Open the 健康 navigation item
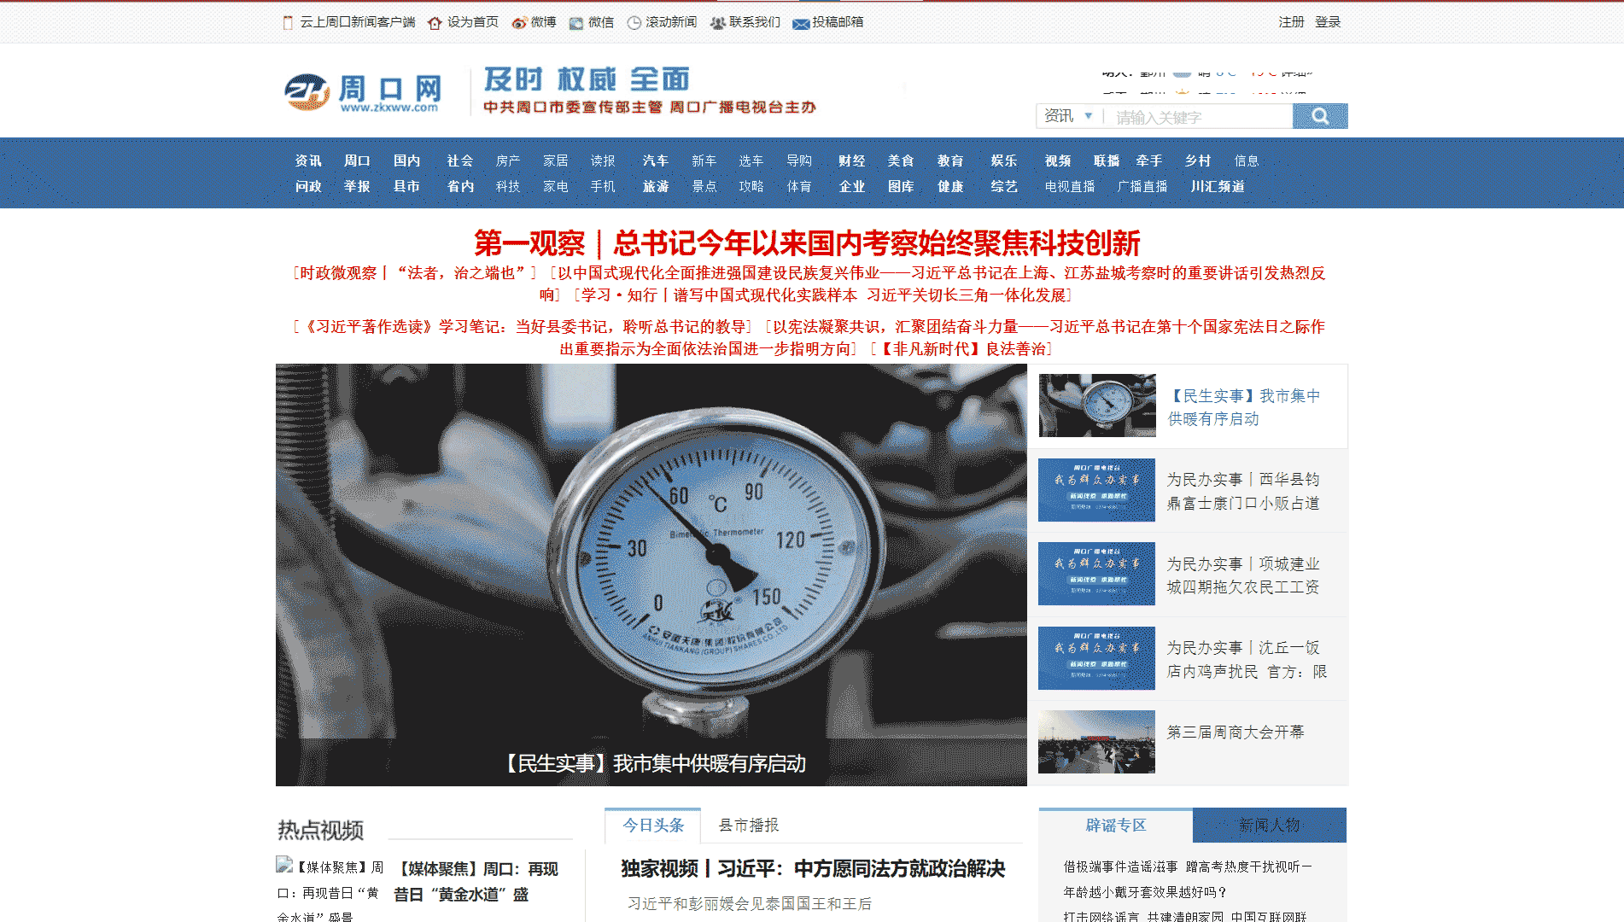Viewport: 1624px width, 922px height. [950, 186]
